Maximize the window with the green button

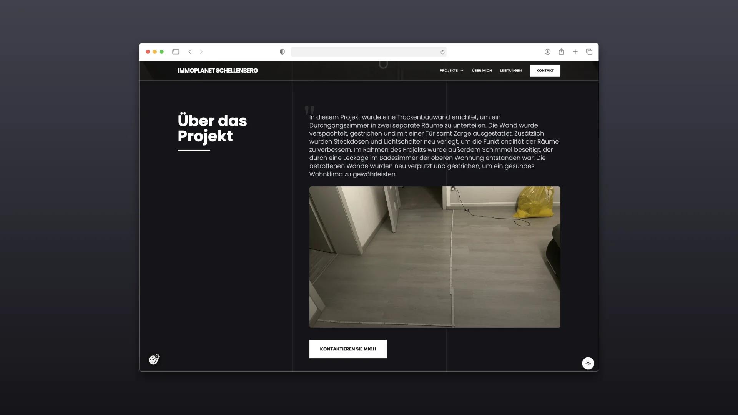[161, 52]
